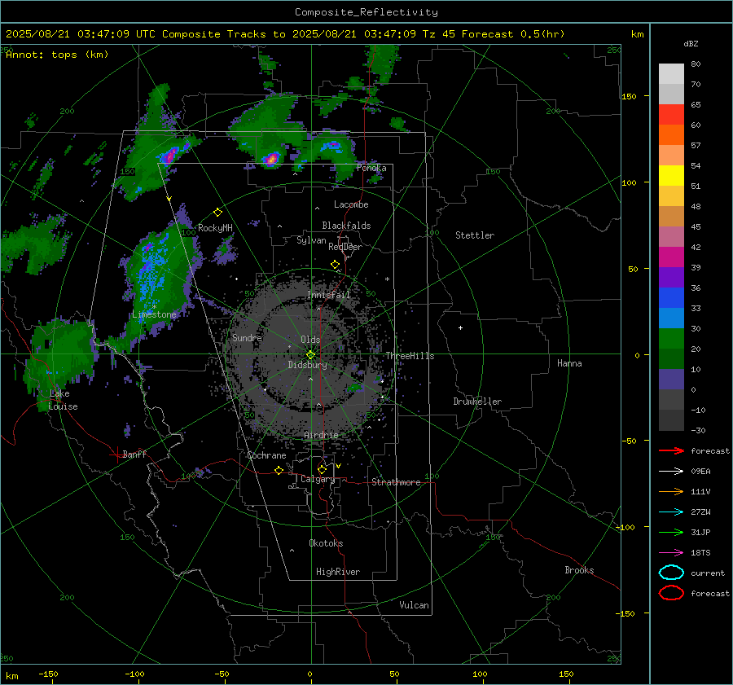
Task: Click the 09EA legend text
Action: (700, 472)
